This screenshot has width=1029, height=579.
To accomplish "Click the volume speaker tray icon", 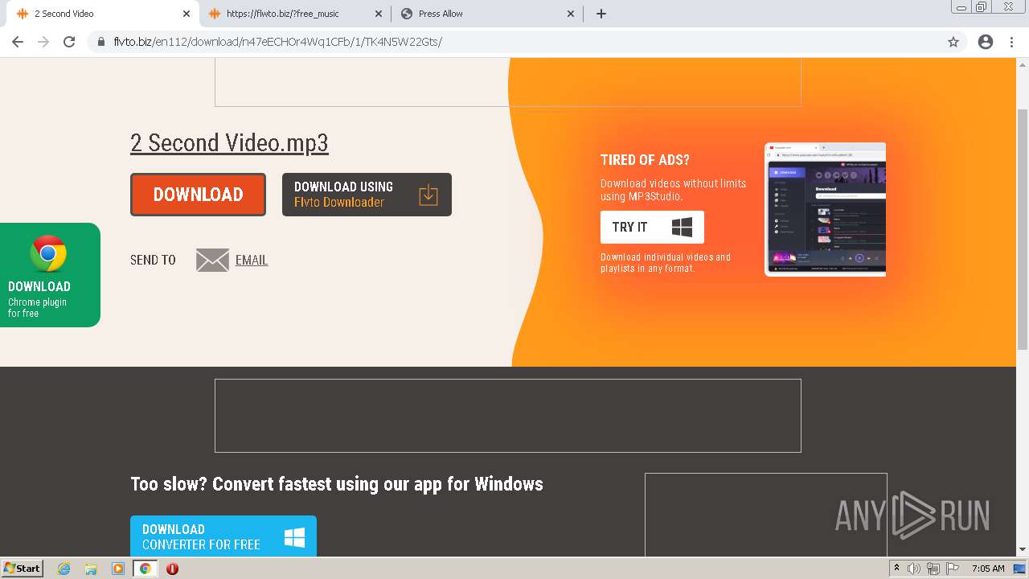I will click(x=914, y=569).
